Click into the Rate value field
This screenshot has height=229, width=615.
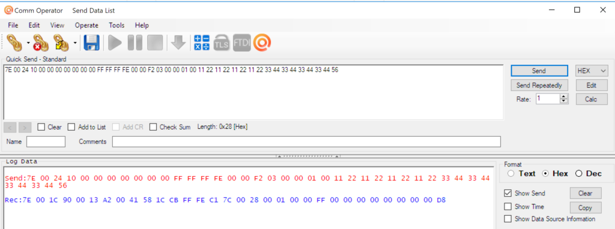(x=548, y=99)
